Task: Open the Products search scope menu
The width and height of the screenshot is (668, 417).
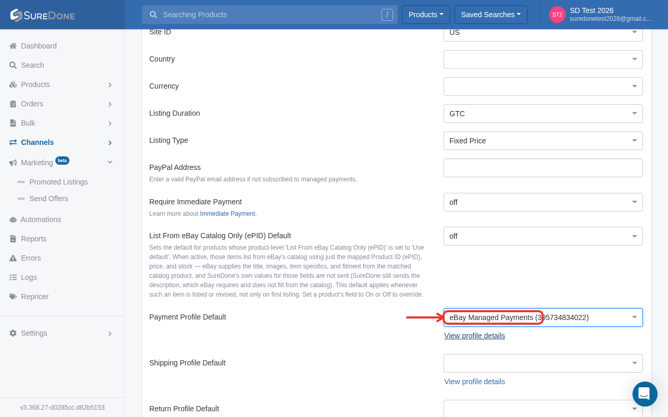Action: (x=426, y=15)
